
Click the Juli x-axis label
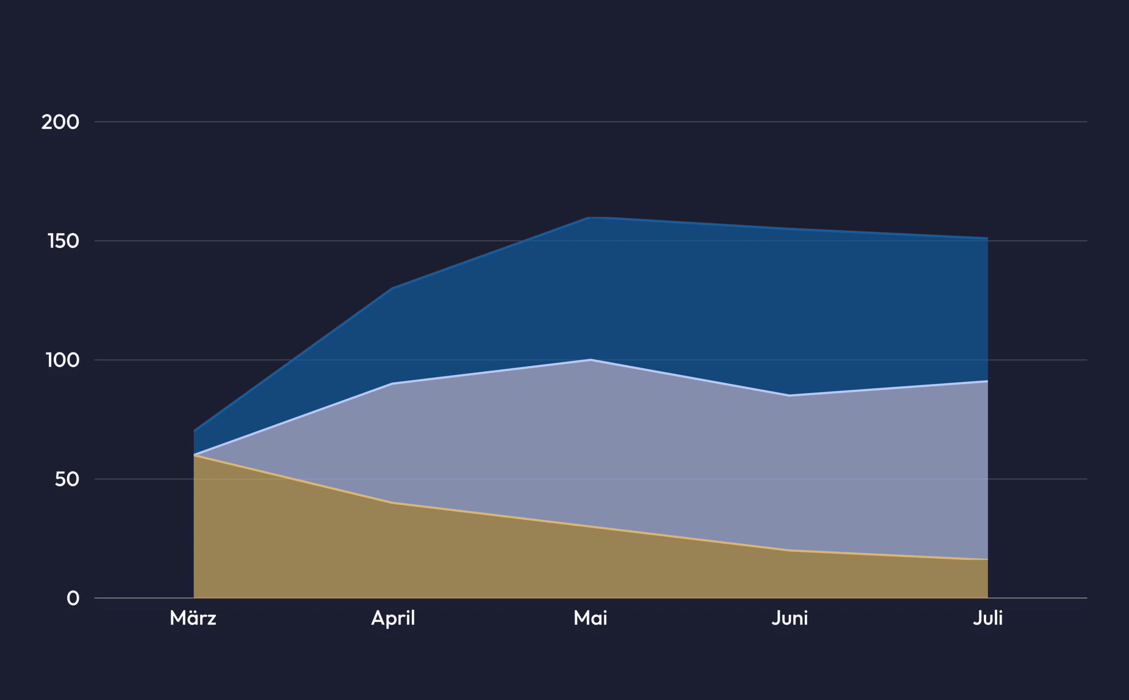[x=987, y=618]
